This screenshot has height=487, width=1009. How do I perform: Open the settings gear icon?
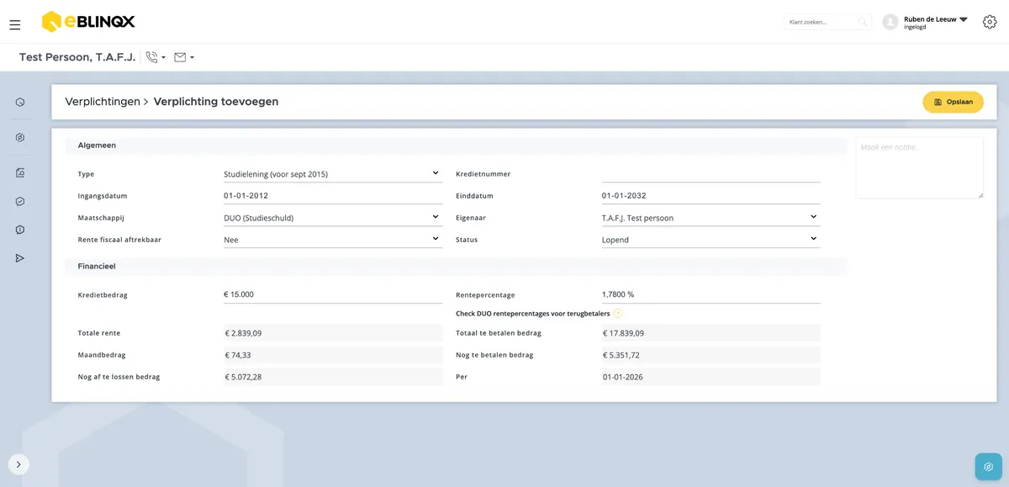(x=990, y=22)
